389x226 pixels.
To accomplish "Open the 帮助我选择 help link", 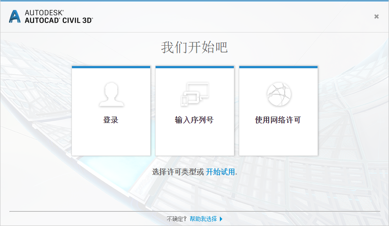I will click(203, 219).
